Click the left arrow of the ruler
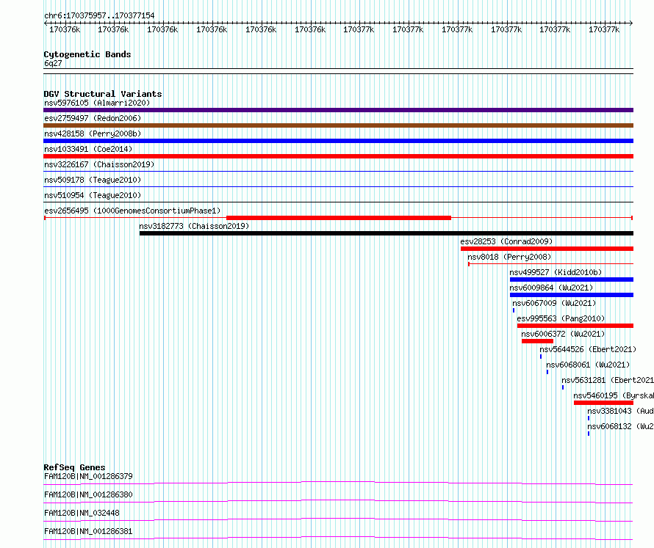The image size is (654, 548). click(46, 23)
